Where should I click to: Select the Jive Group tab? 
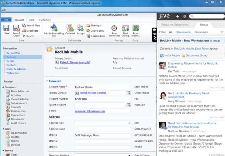click(x=204, y=25)
